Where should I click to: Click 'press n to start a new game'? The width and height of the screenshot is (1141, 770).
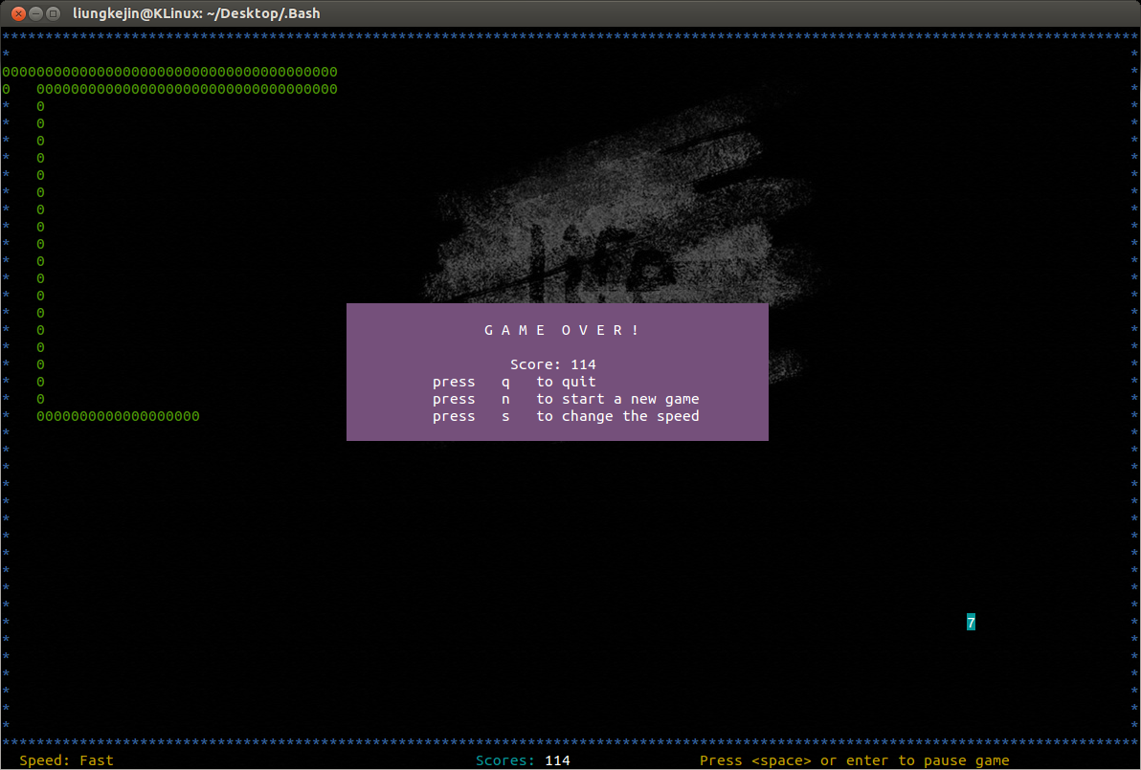point(565,399)
